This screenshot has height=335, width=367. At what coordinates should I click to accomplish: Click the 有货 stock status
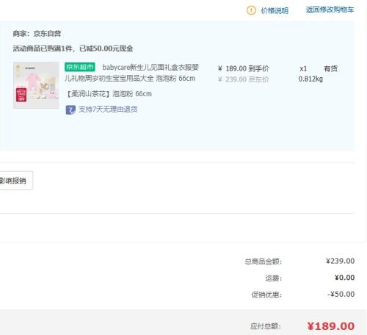pos(331,68)
